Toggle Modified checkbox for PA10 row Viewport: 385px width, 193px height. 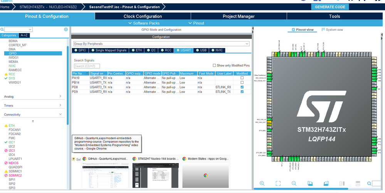coord(242,78)
